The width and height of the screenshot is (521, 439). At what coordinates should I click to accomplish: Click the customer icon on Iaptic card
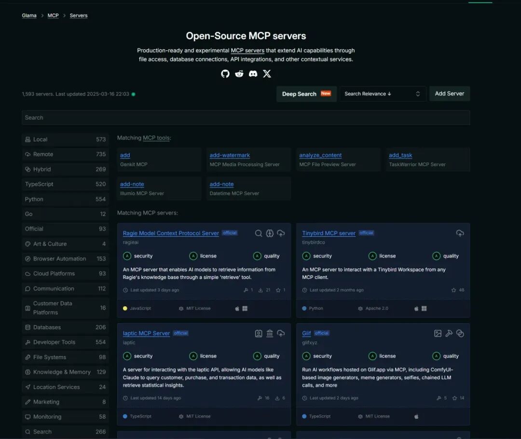point(259,333)
